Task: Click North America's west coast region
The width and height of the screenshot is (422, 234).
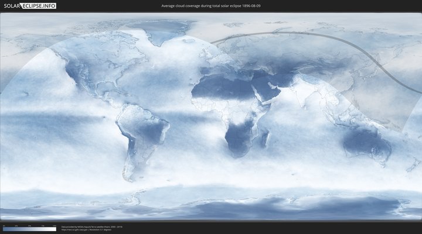Action: tap(70, 70)
